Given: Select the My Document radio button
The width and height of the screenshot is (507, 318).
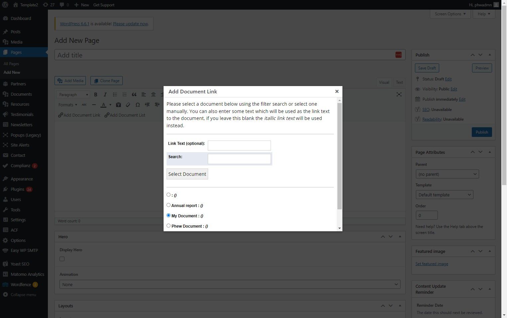Looking at the screenshot, I should (x=169, y=215).
